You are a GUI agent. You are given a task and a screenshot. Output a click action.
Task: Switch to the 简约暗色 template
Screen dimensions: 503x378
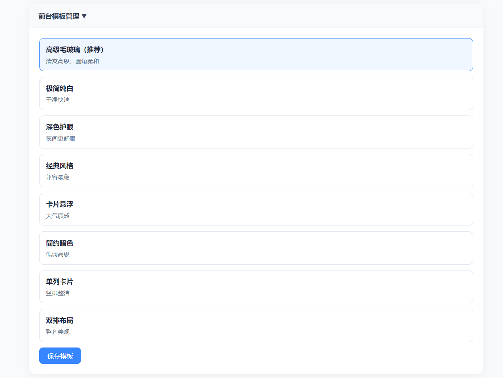256,248
